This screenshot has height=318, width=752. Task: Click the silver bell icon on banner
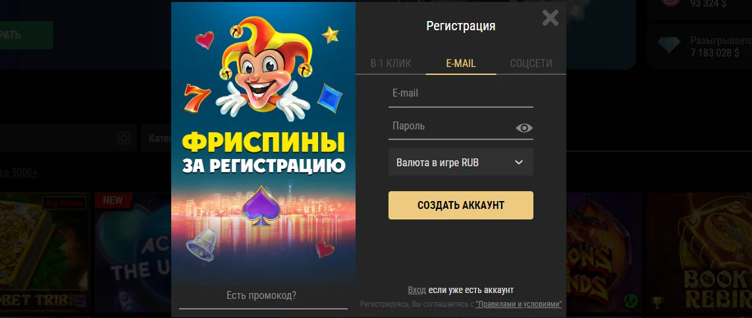pos(201,245)
